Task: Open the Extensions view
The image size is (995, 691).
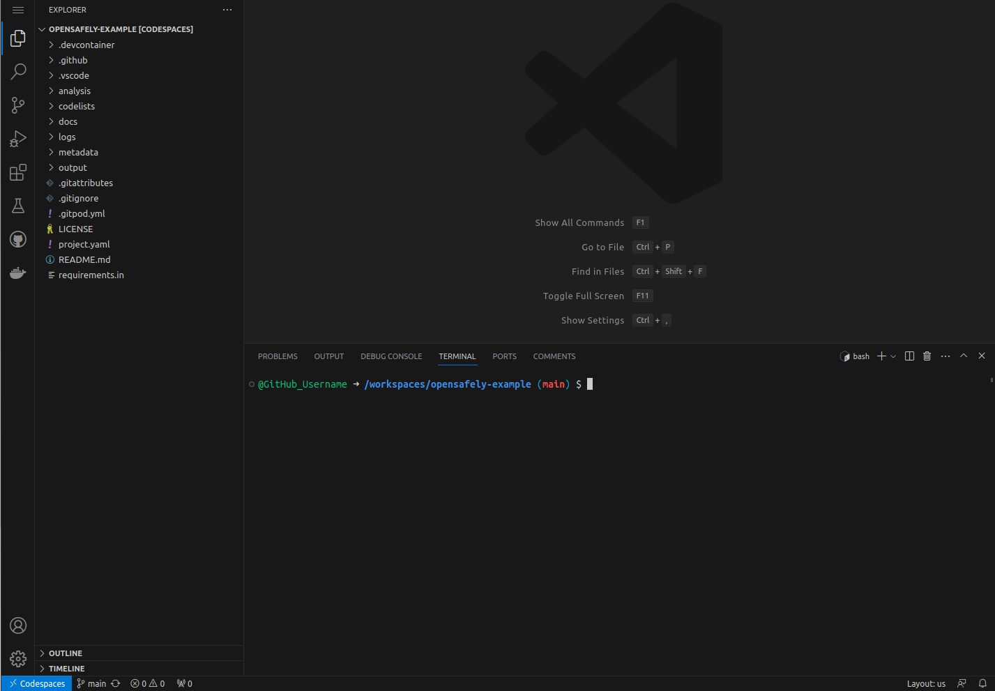Action: pyautogui.click(x=18, y=172)
